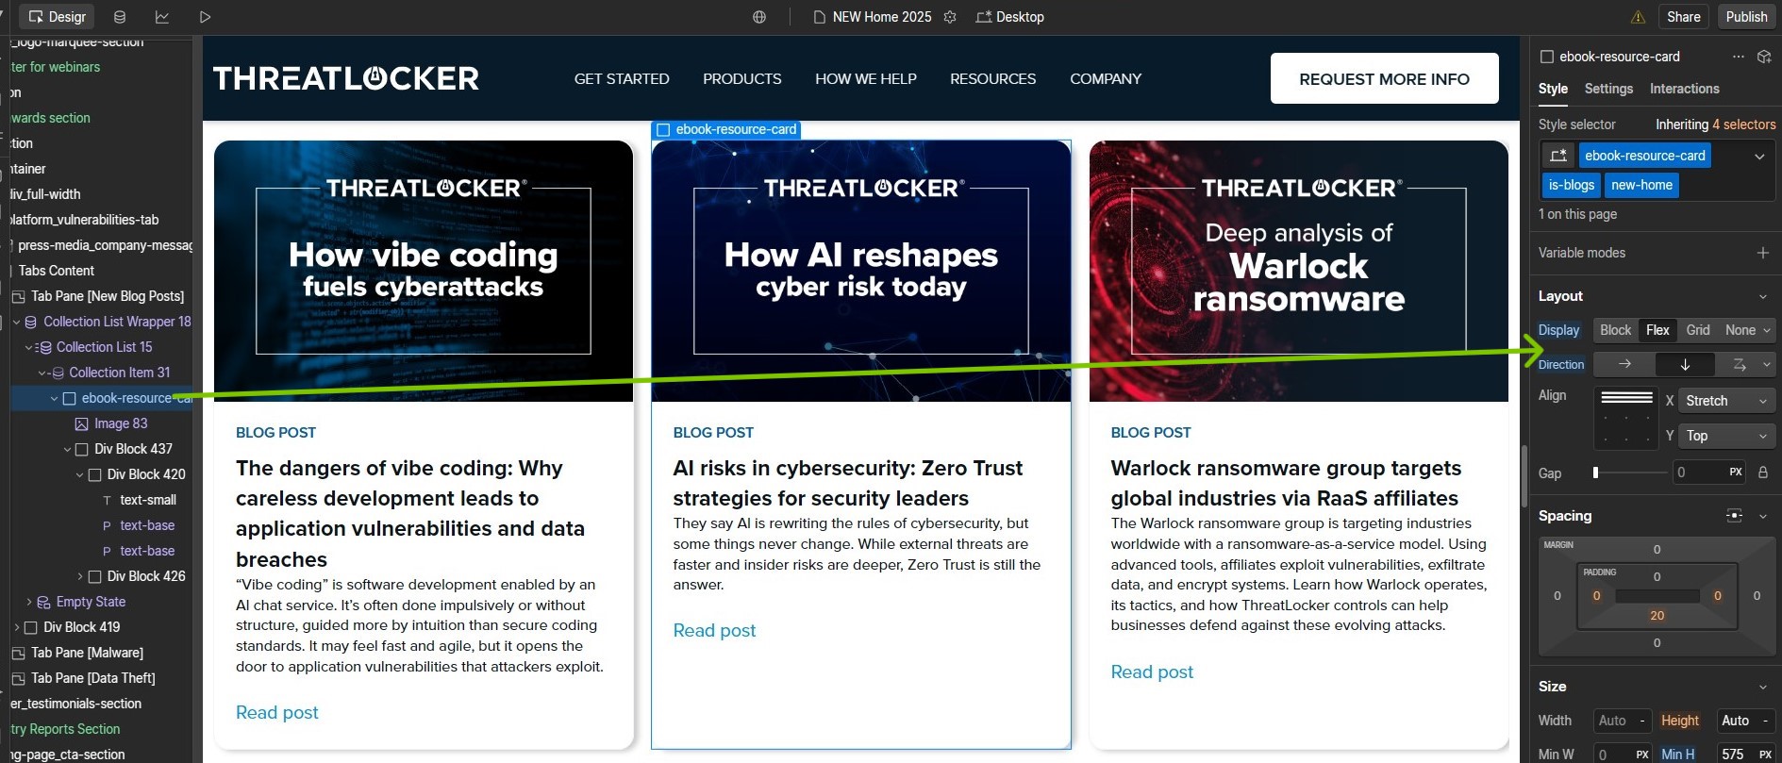The width and height of the screenshot is (1782, 763).
Task: Click Read post link under Warlock ransomware article
Action: click(x=1152, y=672)
